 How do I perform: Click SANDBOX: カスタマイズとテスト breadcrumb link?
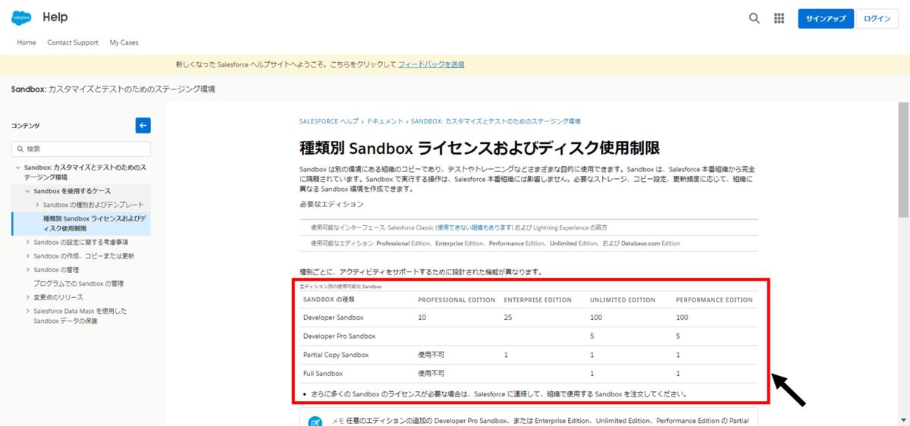point(495,121)
